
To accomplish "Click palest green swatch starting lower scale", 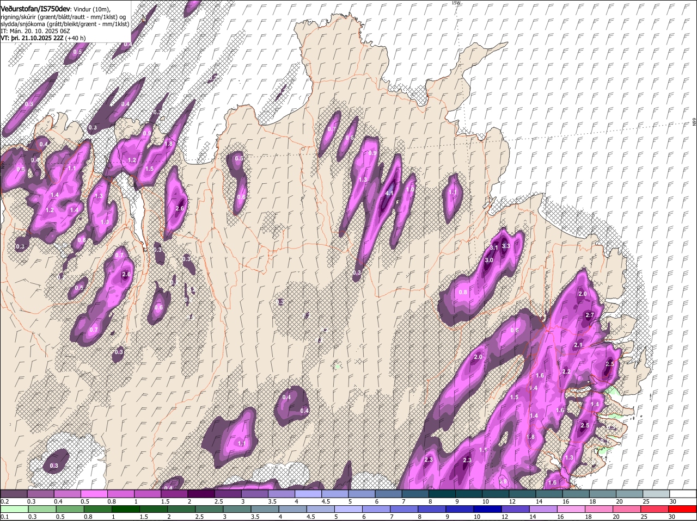I will (14, 509).
